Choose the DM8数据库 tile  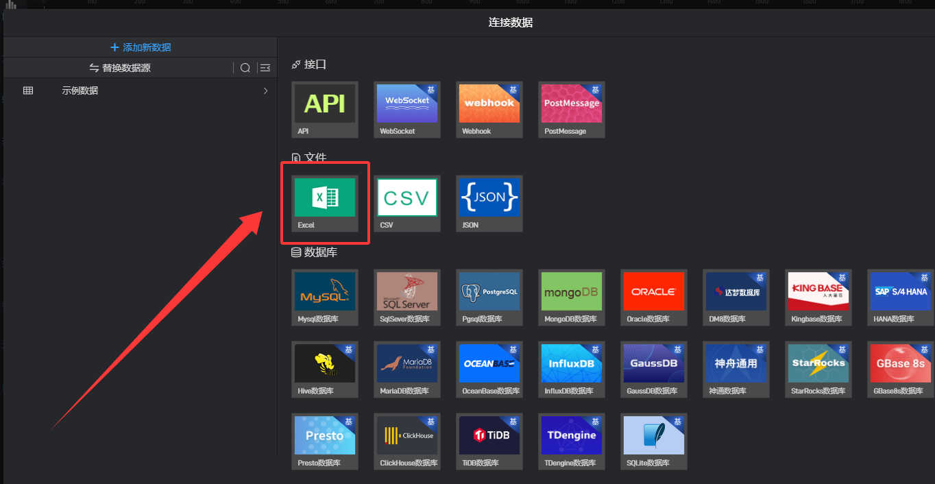736,298
